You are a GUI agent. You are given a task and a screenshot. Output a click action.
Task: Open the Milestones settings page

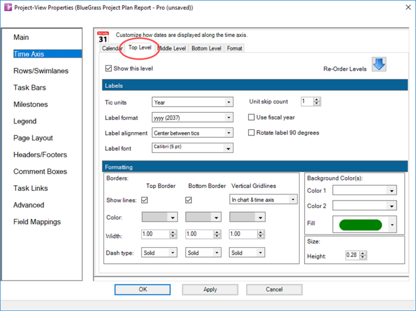[x=31, y=105]
